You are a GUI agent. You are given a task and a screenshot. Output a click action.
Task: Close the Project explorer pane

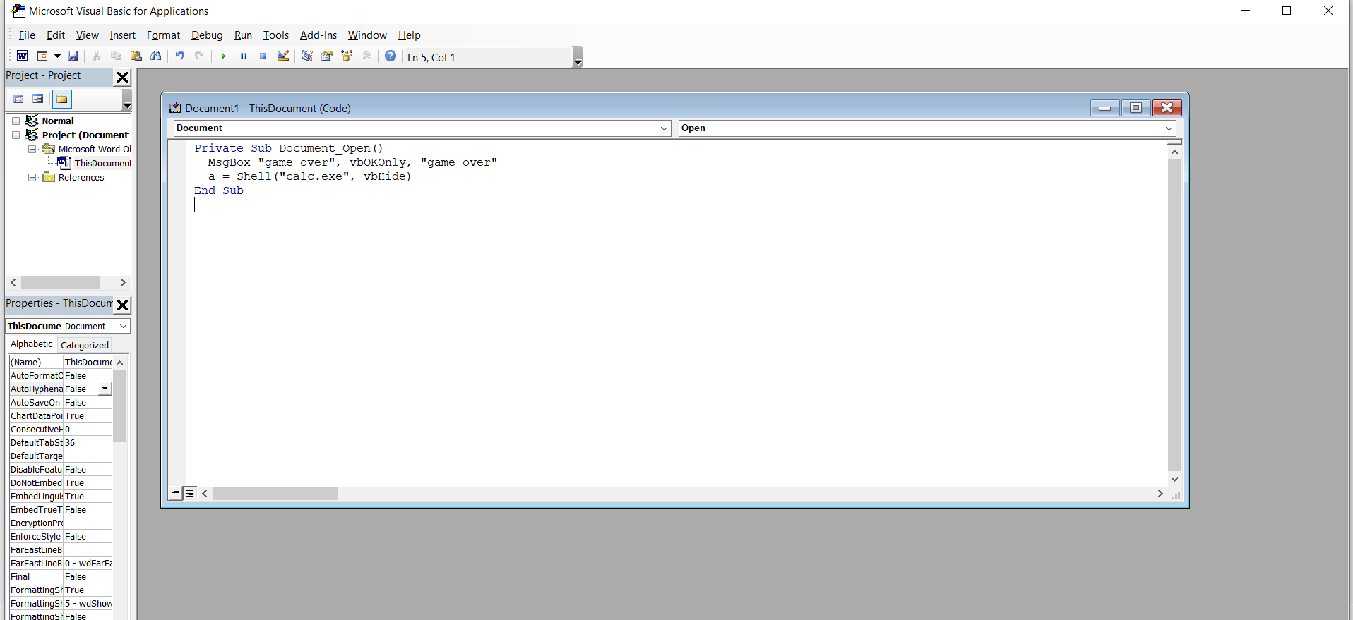pyautogui.click(x=122, y=77)
